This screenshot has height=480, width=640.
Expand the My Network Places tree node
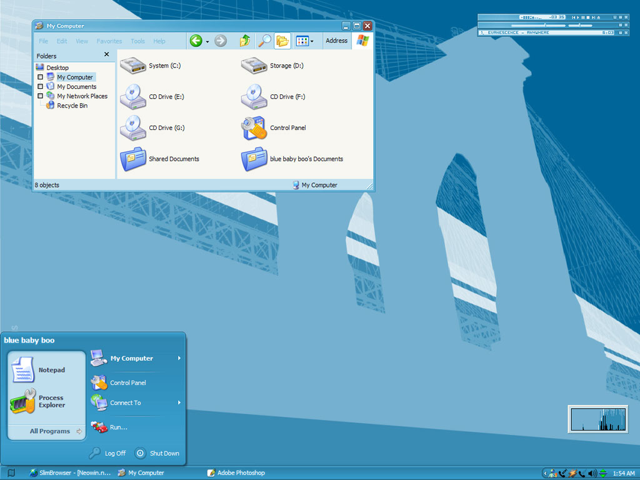coord(41,96)
